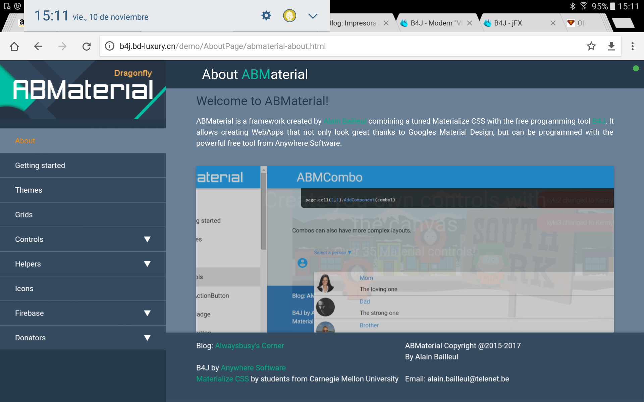The height and width of the screenshot is (402, 644).
Task: Open the three-dot browser menu
Action: click(632, 46)
